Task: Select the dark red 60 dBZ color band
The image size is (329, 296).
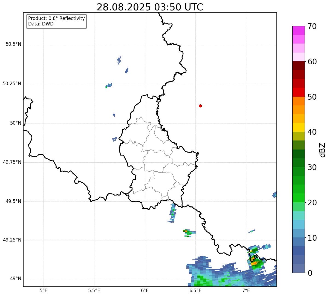Action: tap(298, 66)
